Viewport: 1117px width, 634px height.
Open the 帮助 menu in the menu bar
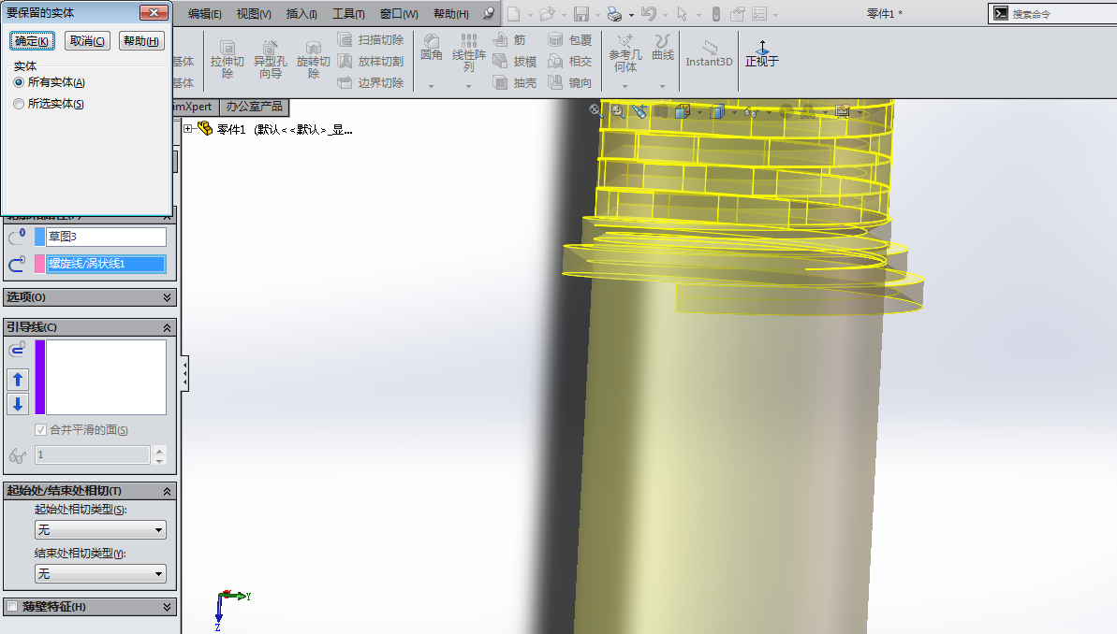(x=451, y=13)
